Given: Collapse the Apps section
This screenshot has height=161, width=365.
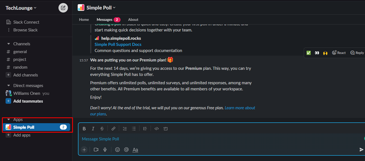Looking at the screenshot, I should 9,119.
